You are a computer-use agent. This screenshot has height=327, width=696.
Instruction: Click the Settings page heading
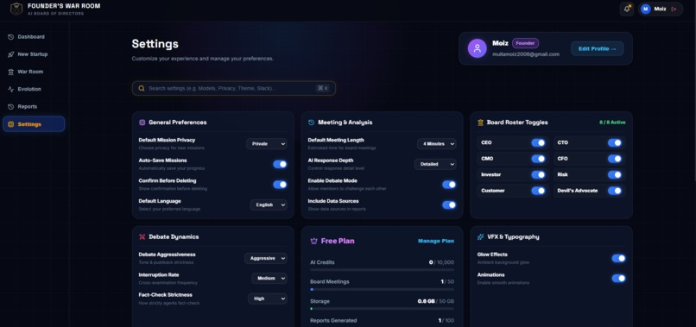155,44
